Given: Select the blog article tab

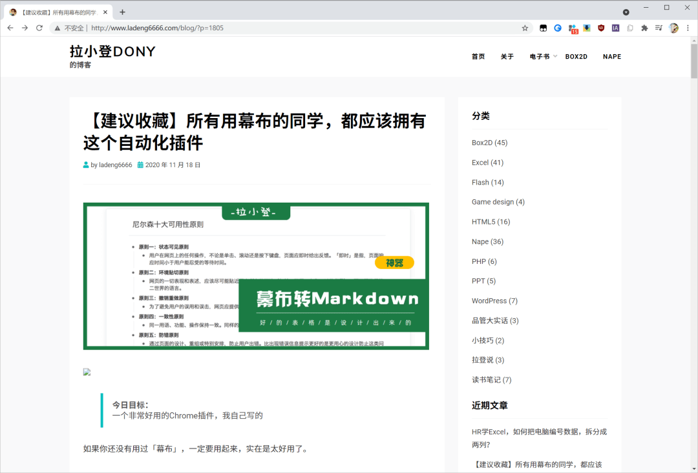Looking at the screenshot, I should pyautogui.click(x=58, y=12).
